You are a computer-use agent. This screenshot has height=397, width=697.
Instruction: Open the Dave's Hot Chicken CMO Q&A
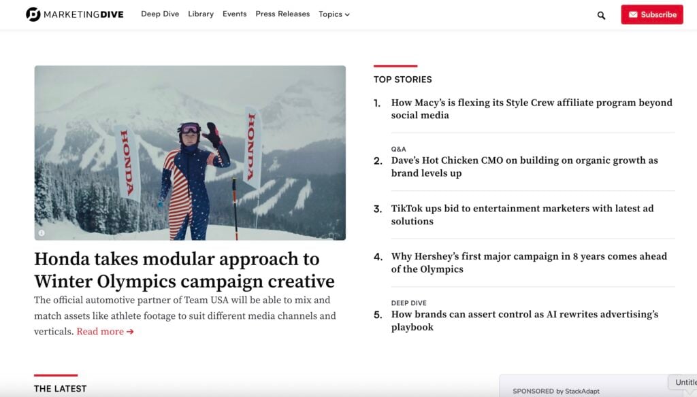(x=524, y=167)
